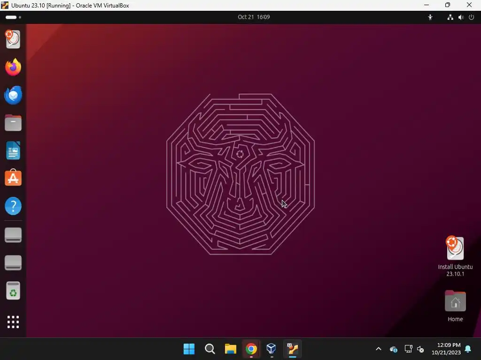
Task: Open the Home folder desktop icon
Action: point(455,306)
